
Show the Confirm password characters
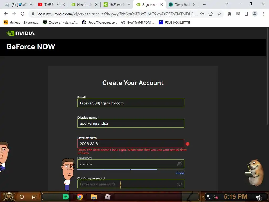[x=179, y=184]
